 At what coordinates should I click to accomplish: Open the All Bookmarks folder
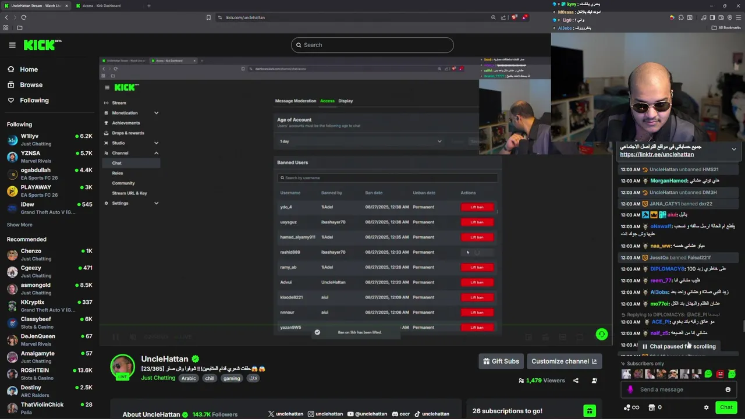[x=726, y=27]
